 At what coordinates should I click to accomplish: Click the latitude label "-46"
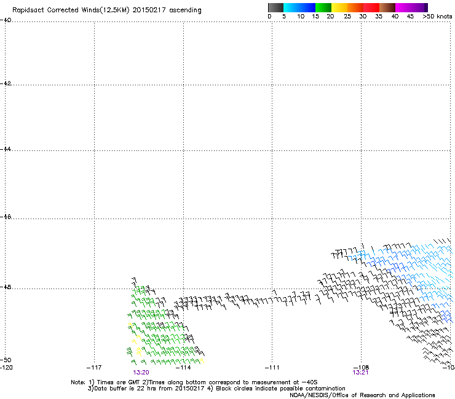click(6, 217)
